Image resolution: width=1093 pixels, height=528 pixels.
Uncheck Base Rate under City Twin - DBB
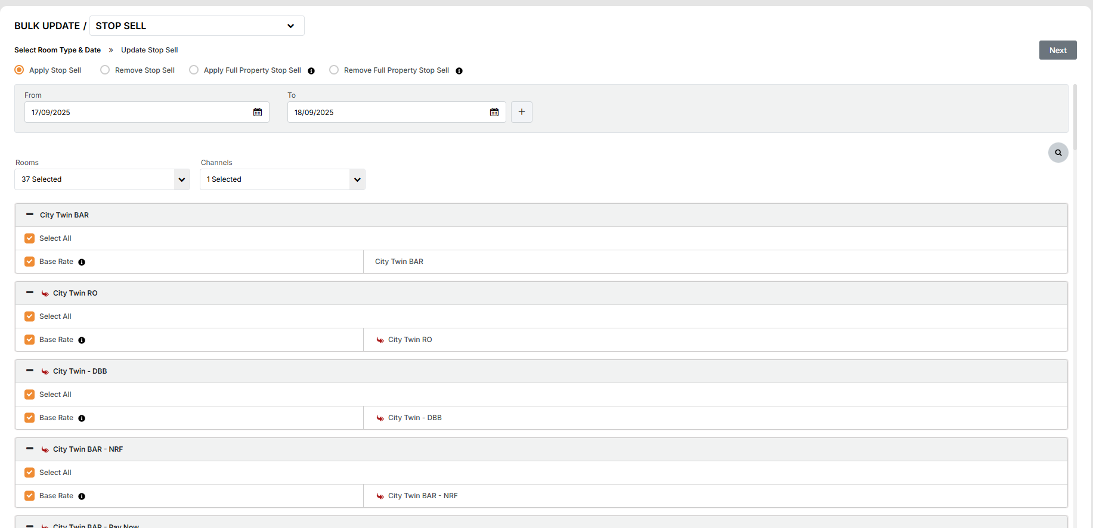coord(30,418)
